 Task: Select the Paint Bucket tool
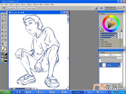tap(6, 40)
